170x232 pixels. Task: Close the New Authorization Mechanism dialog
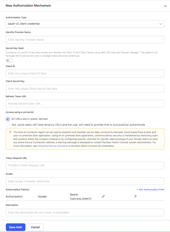[x=165, y=6]
